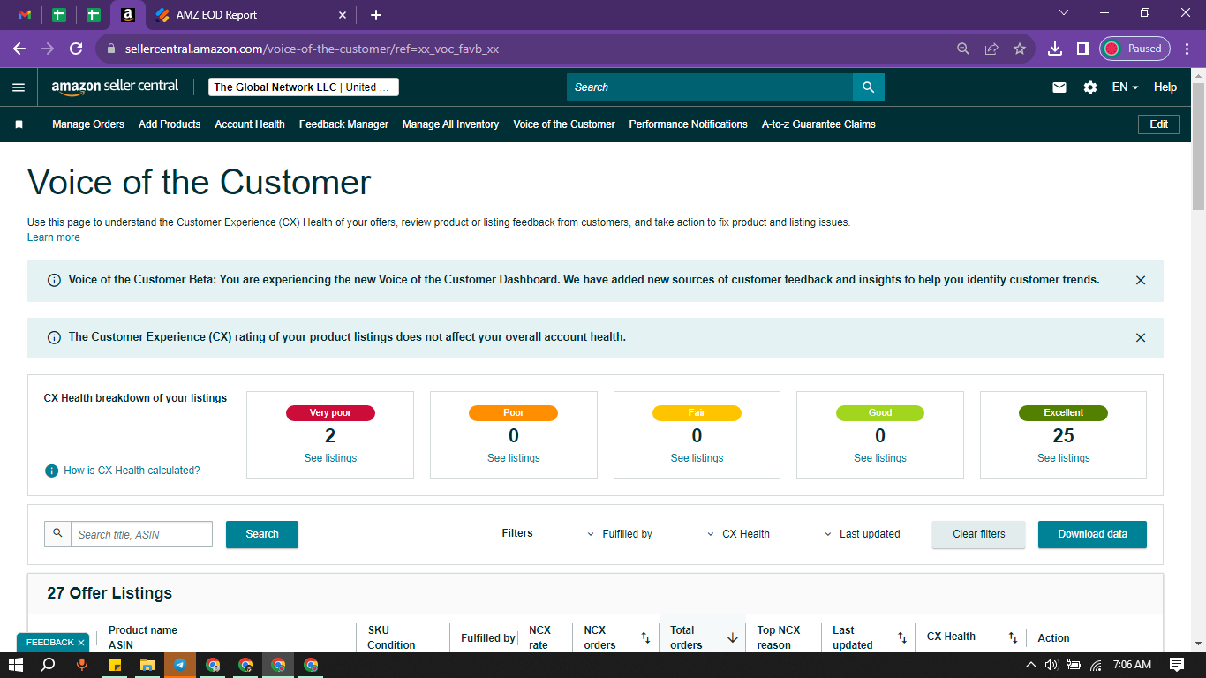Screen dimensions: 1206x678
Task: Click the Learn more link
Action: pyautogui.click(x=54, y=237)
